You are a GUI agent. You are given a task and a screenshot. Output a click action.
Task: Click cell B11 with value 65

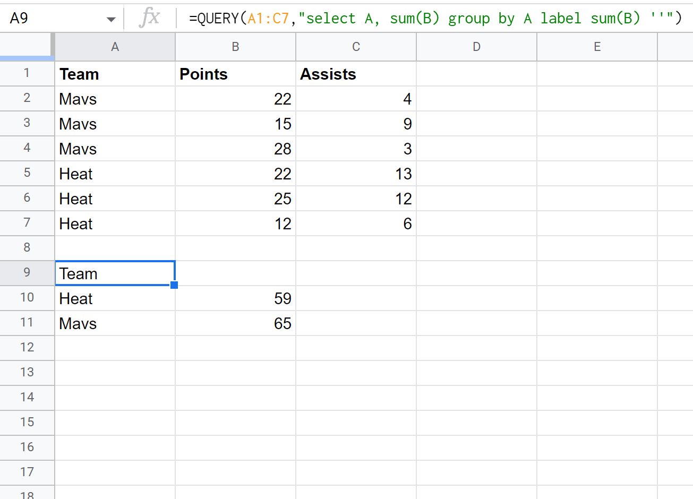coord(235,323)
